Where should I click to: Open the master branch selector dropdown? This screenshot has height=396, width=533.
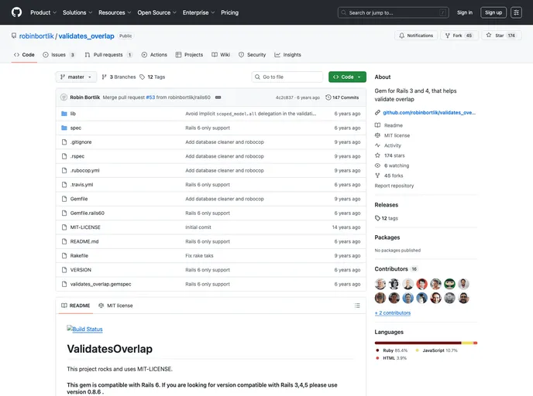pos(76,77)
